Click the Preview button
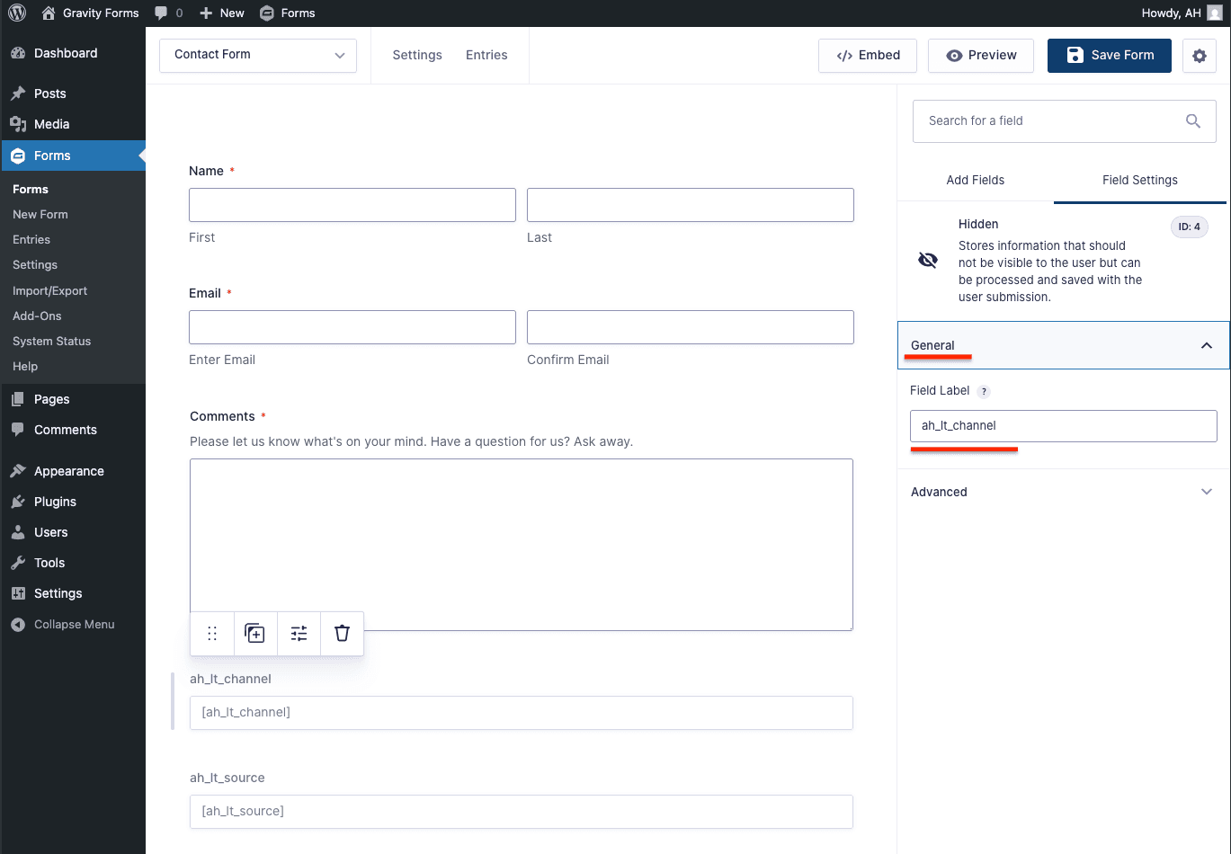This screenshot has width=1231, height=854. 981,55
